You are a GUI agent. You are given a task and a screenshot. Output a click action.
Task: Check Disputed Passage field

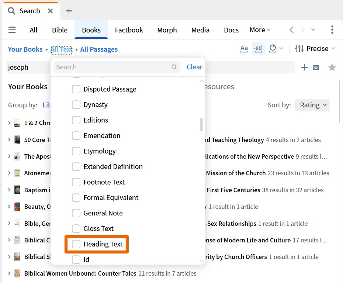click(76, 89)
